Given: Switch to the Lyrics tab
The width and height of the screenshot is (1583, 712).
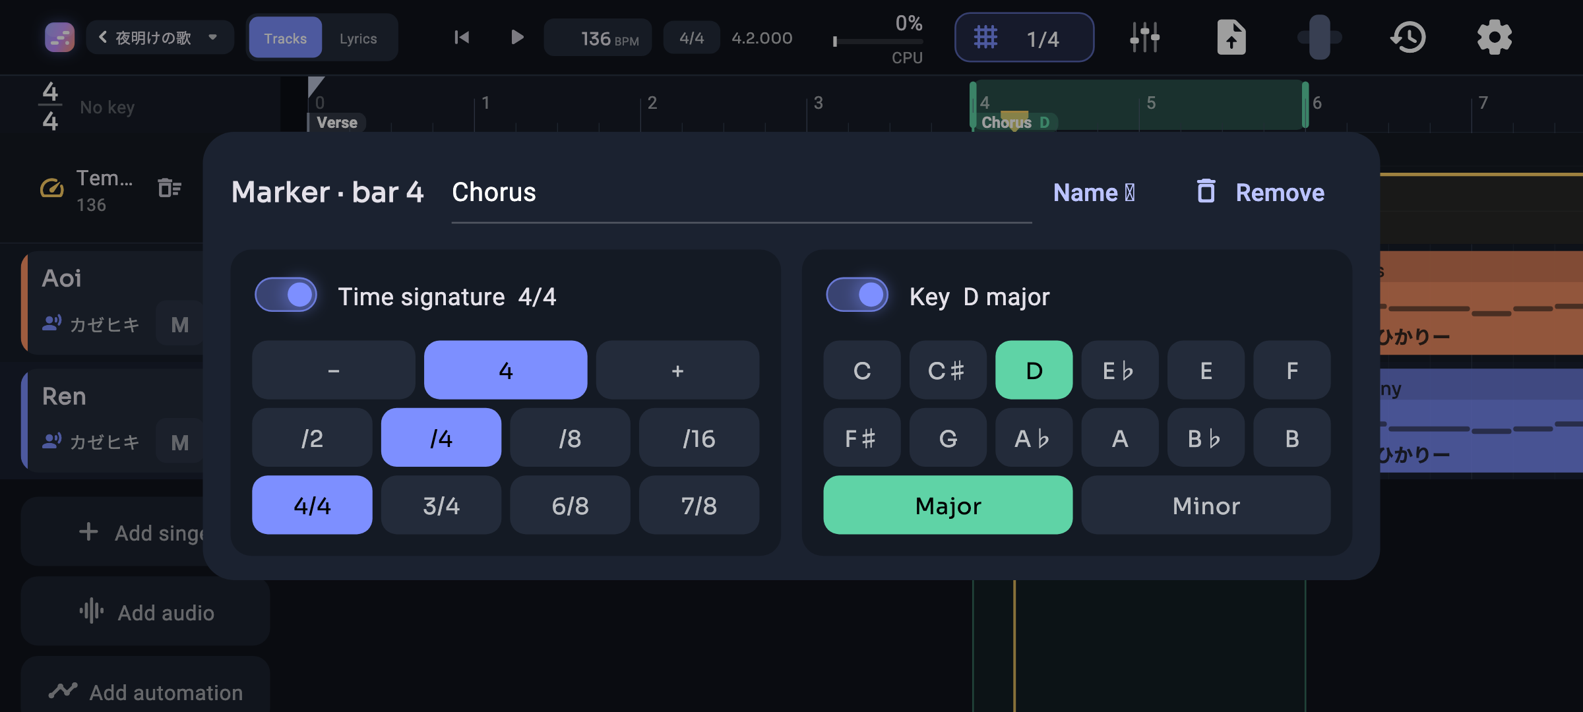Looking at the screenshot, I should [358, 38].
